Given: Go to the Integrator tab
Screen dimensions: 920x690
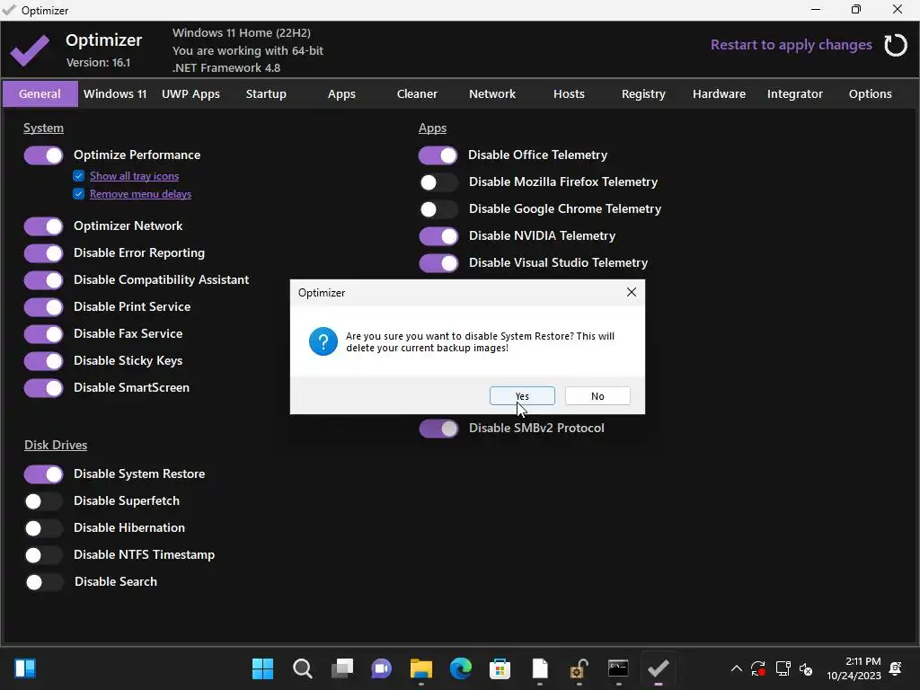Looking at the screenshot, I should pos(795,93).
